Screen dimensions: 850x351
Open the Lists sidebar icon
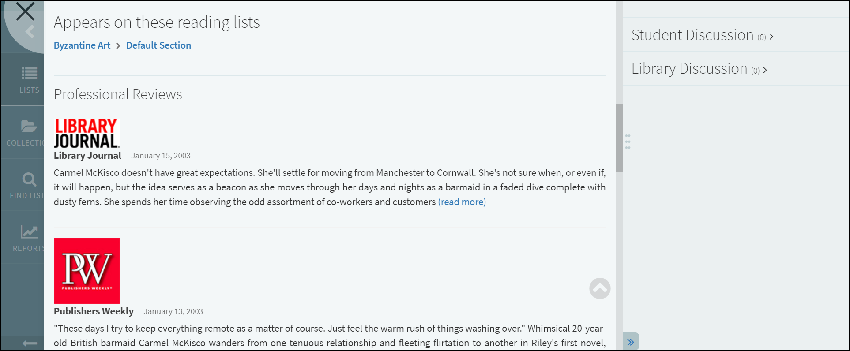point(29,73)
